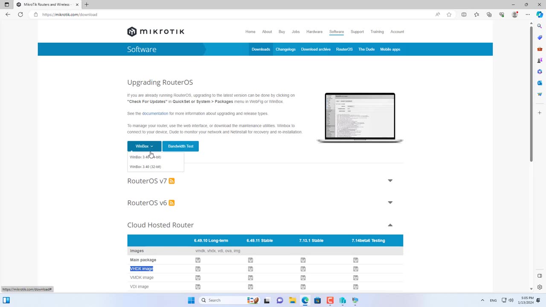
Task: Download Main package for 7.13.1 Stable
Action: pyautogui.click(x=303, y=260)
